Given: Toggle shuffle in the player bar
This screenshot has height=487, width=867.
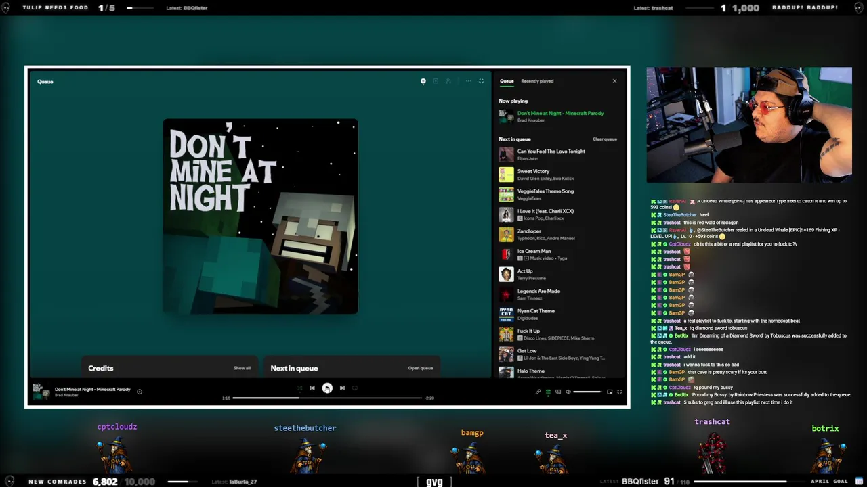Looking at the screenshot, I should point(299,388).
